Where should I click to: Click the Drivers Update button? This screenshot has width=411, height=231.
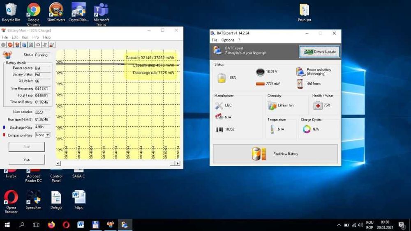(x=319, y=52)
